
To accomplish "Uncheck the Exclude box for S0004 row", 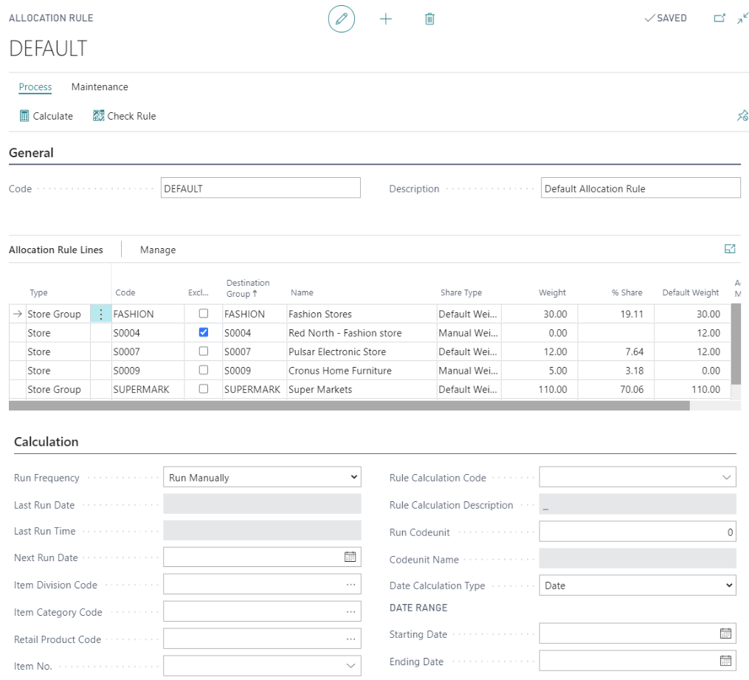I will click(204, 333).
